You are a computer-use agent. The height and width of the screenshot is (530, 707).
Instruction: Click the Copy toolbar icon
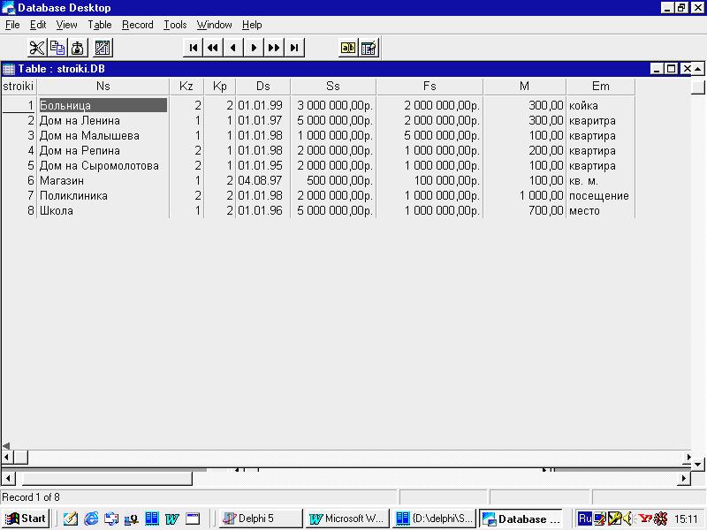(x=57, y=48)
